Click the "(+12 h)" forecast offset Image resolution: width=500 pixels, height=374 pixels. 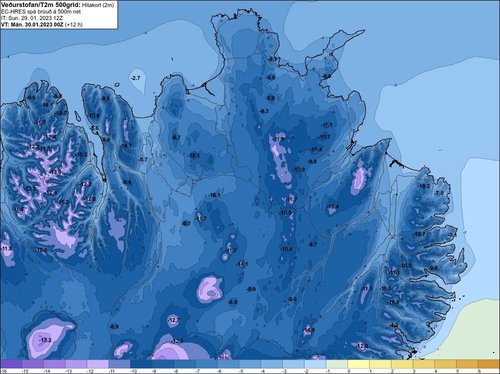tap(73, 24)
